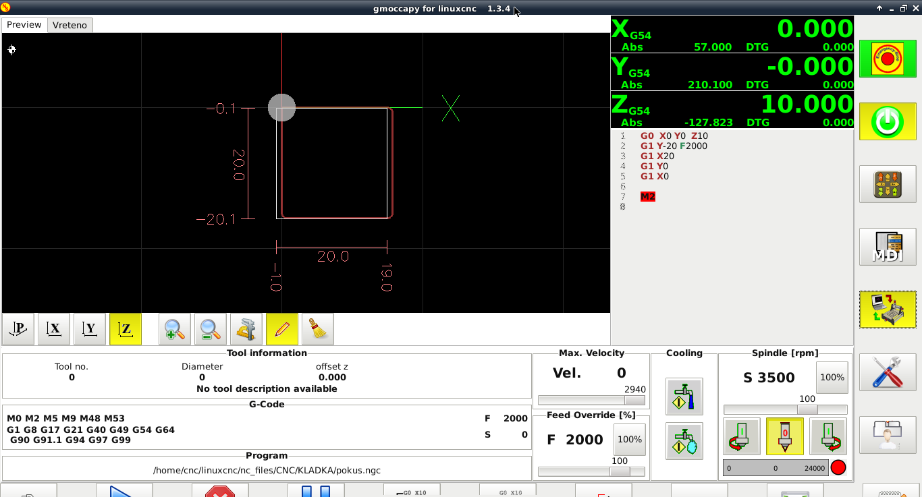Toggle dimensions display with the caliper icon
Viewport: 922px width, 497px height.
coord(246,329)
